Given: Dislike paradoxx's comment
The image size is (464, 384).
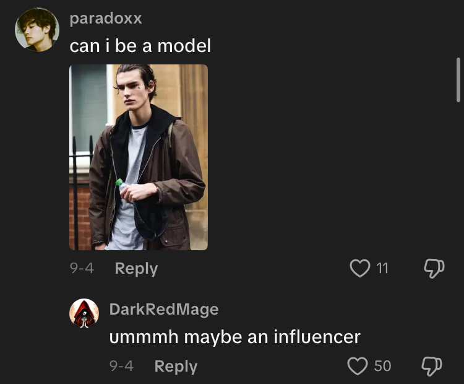Looking at the screenshot, I should pyautogui.click(x=433, y=268).
